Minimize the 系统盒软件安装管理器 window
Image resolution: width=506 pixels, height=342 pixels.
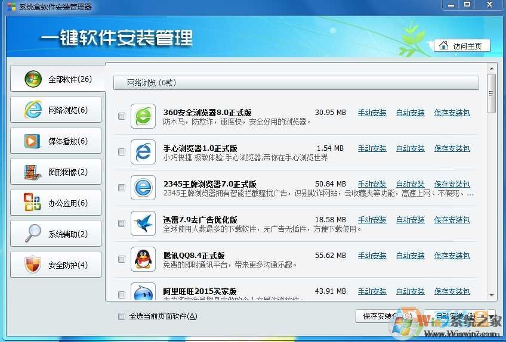tap(451, 5)
